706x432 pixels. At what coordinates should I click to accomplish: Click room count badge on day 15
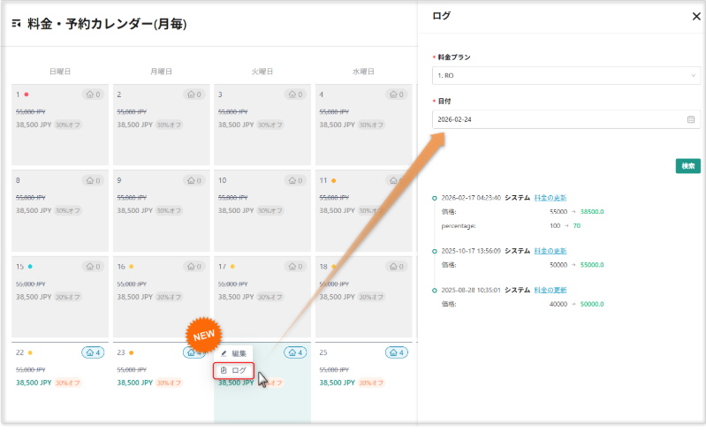[x=93, y=267]
